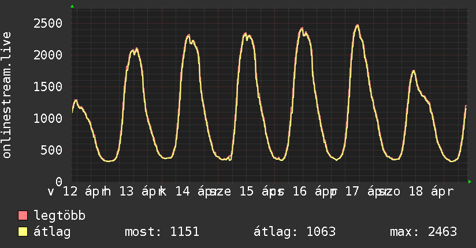Click the '18 ápr' date label
The height and width of the screenshot is (248, 476).
(x=427, y=191)
